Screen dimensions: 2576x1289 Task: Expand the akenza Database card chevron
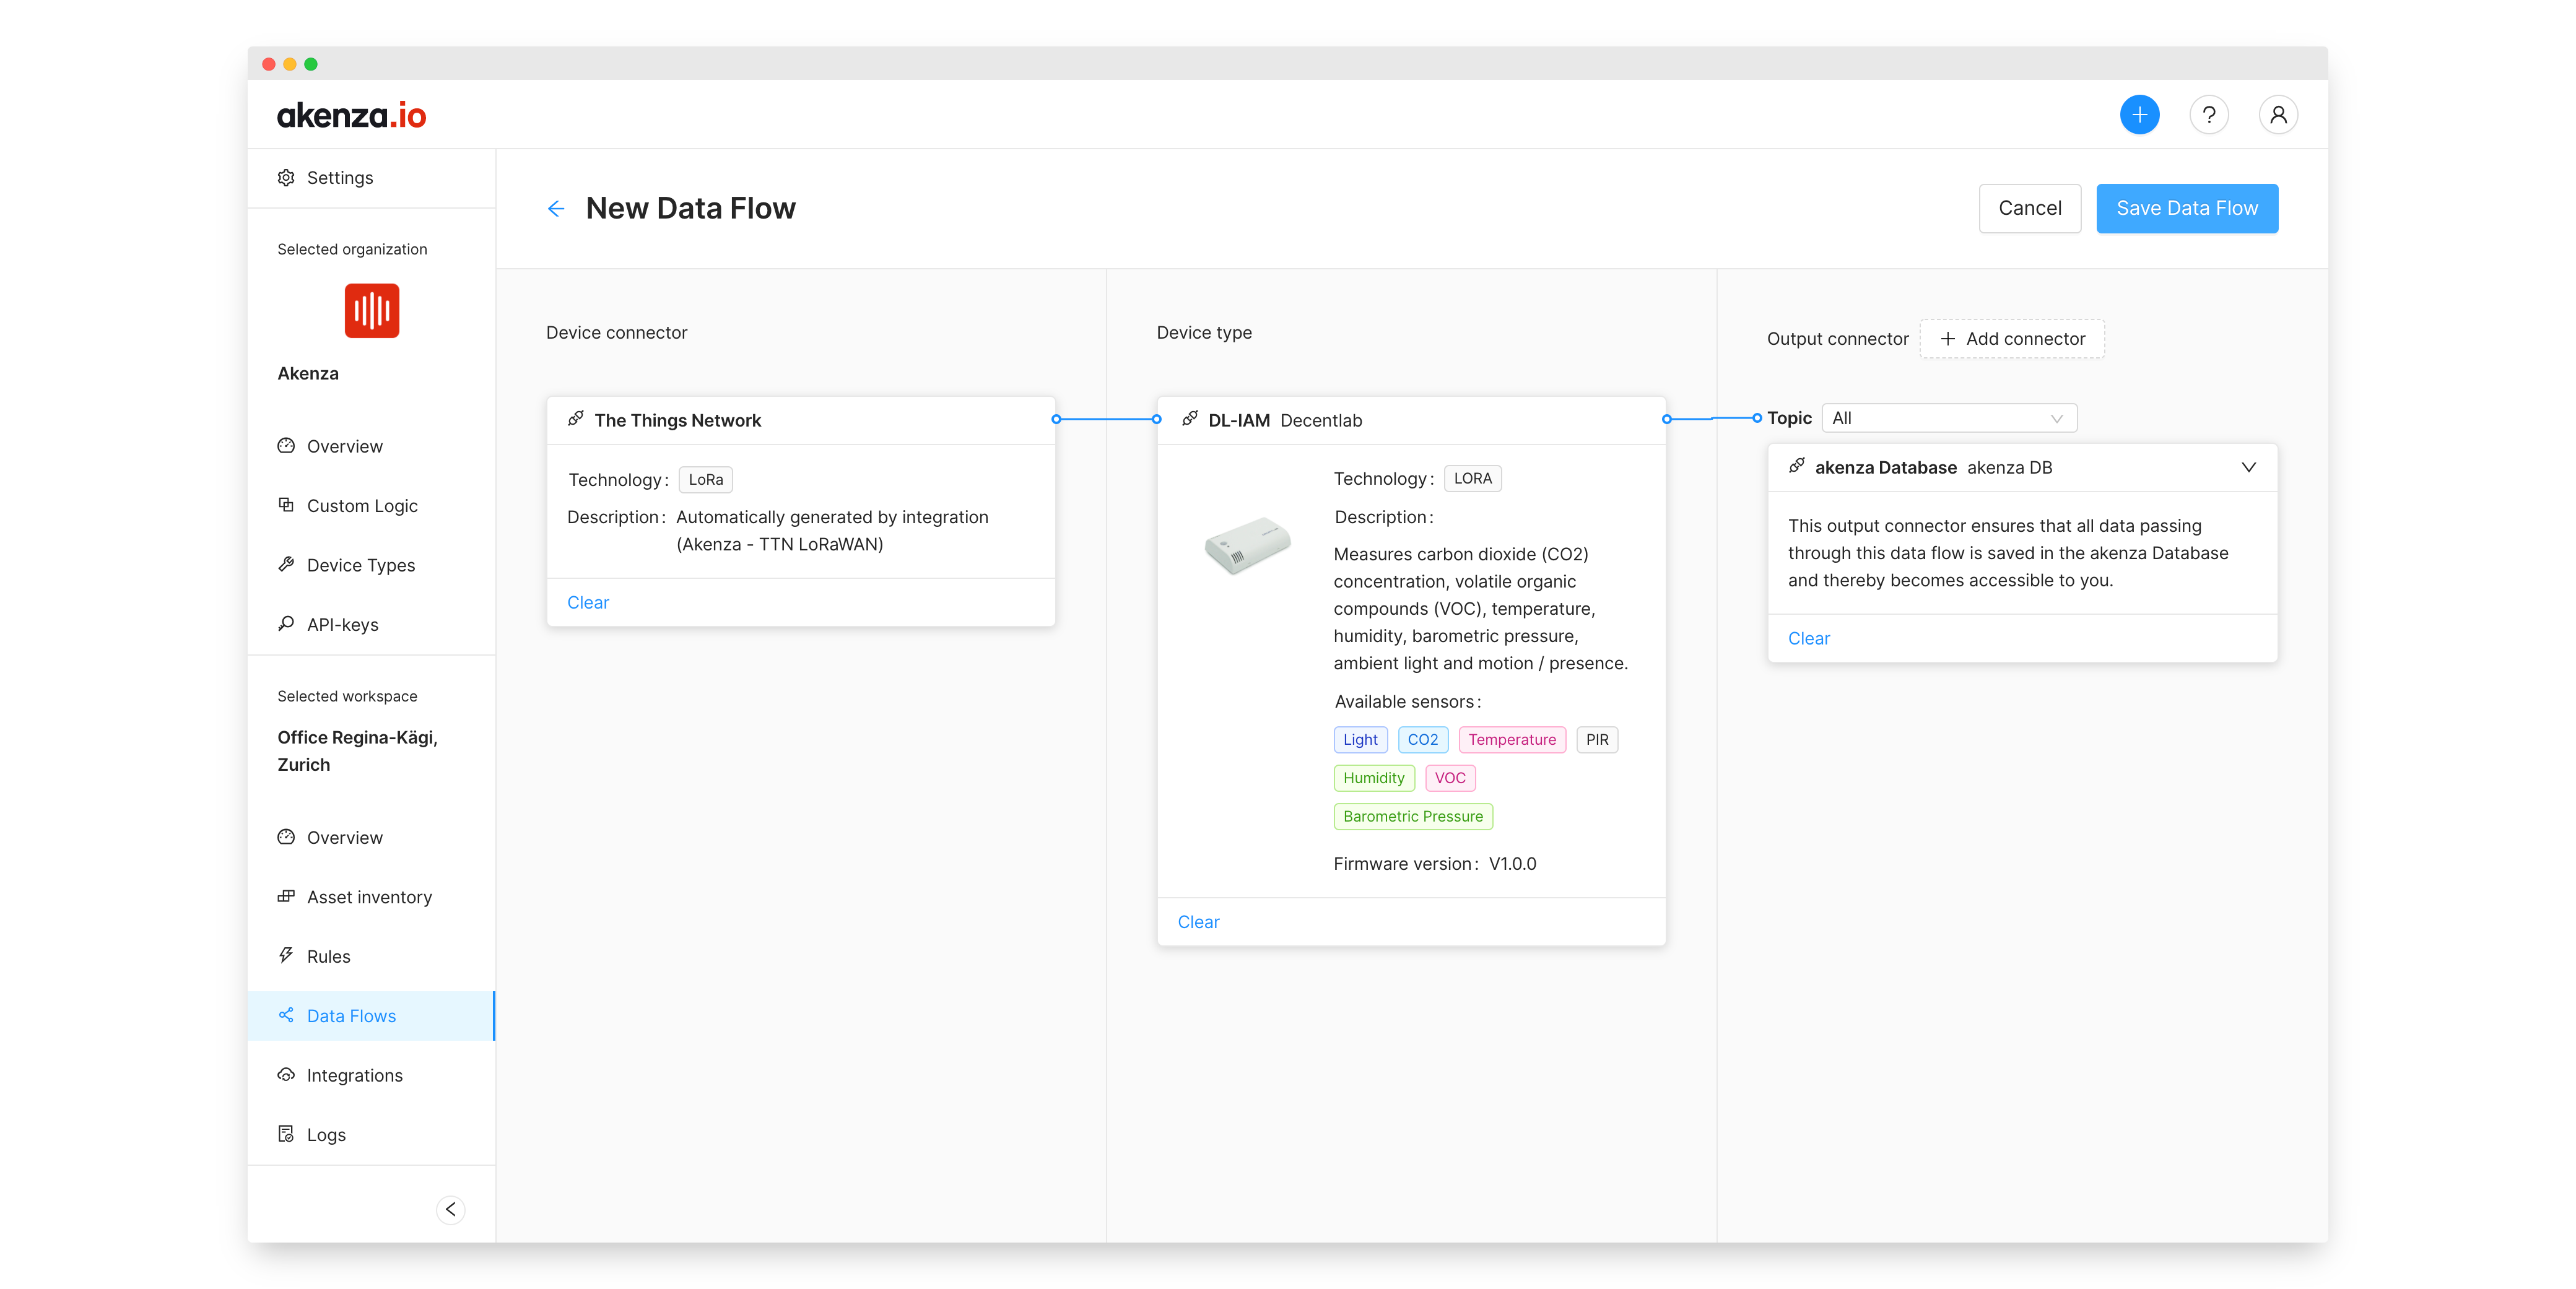(x=2248, y=467)
